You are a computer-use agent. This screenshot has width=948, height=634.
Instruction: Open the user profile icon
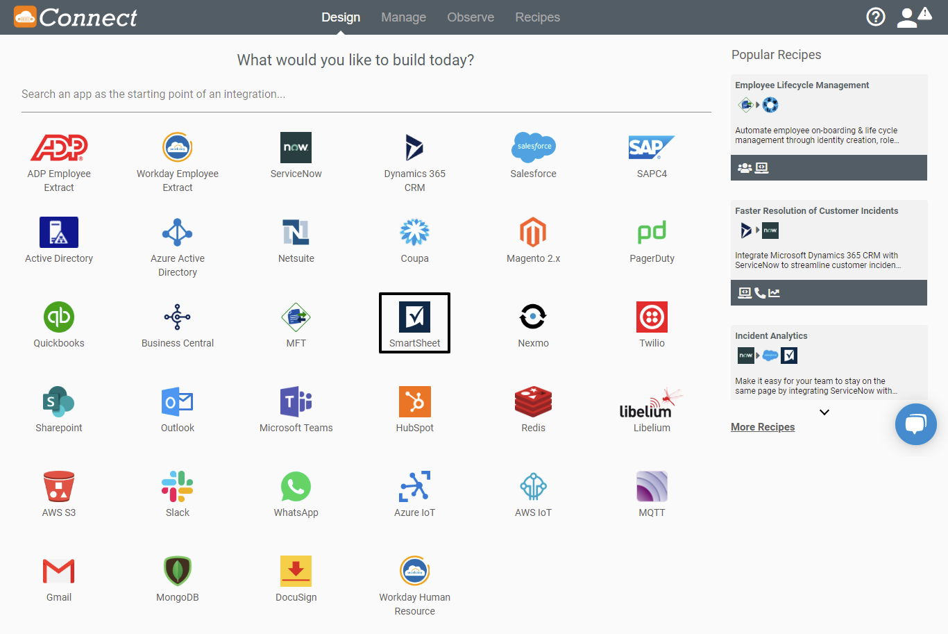point(907,17)
